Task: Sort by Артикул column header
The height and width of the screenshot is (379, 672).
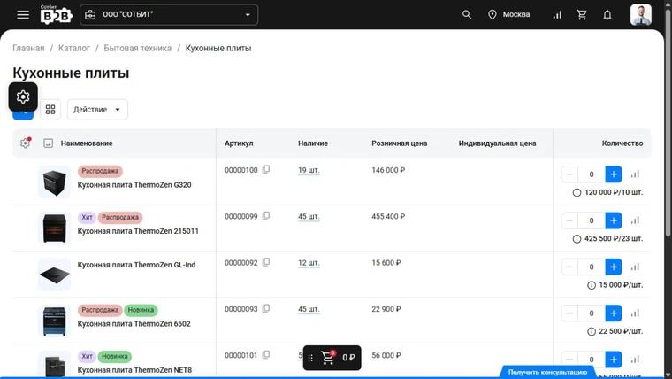Action: pos(239,143)
